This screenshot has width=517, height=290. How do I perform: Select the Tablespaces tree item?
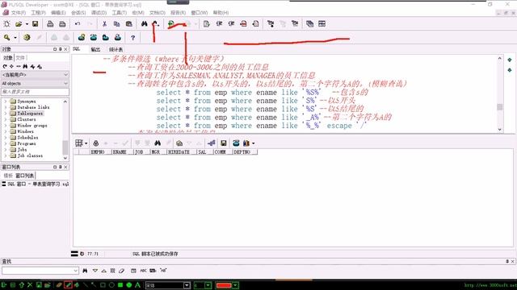coord(30,114)
